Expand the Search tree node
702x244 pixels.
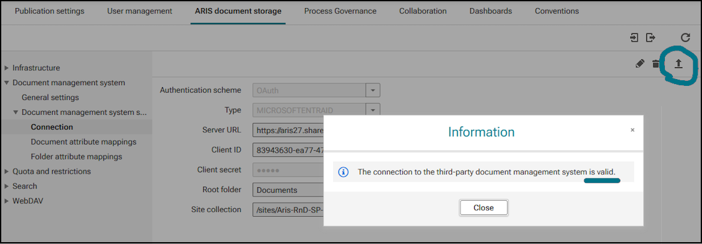[x=6, y=186]
